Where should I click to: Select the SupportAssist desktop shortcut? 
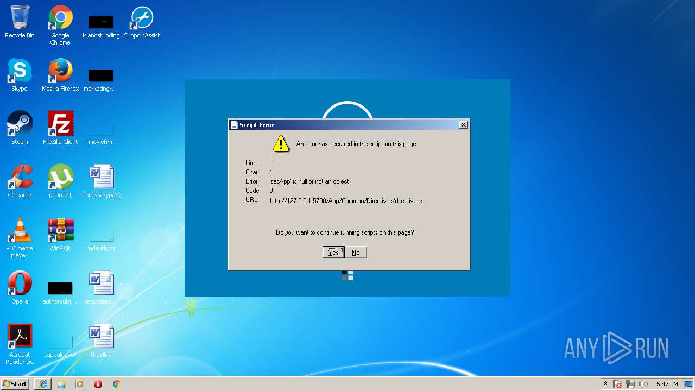pos(142,22)
